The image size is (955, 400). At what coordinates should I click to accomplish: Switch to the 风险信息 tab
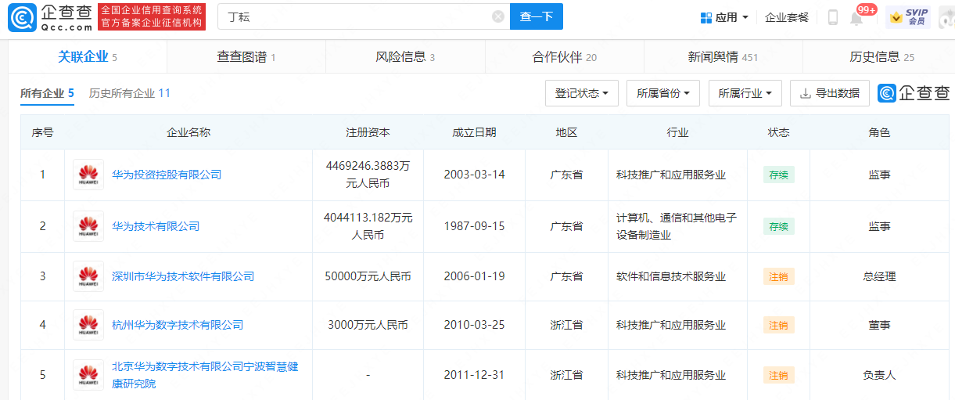405,57
